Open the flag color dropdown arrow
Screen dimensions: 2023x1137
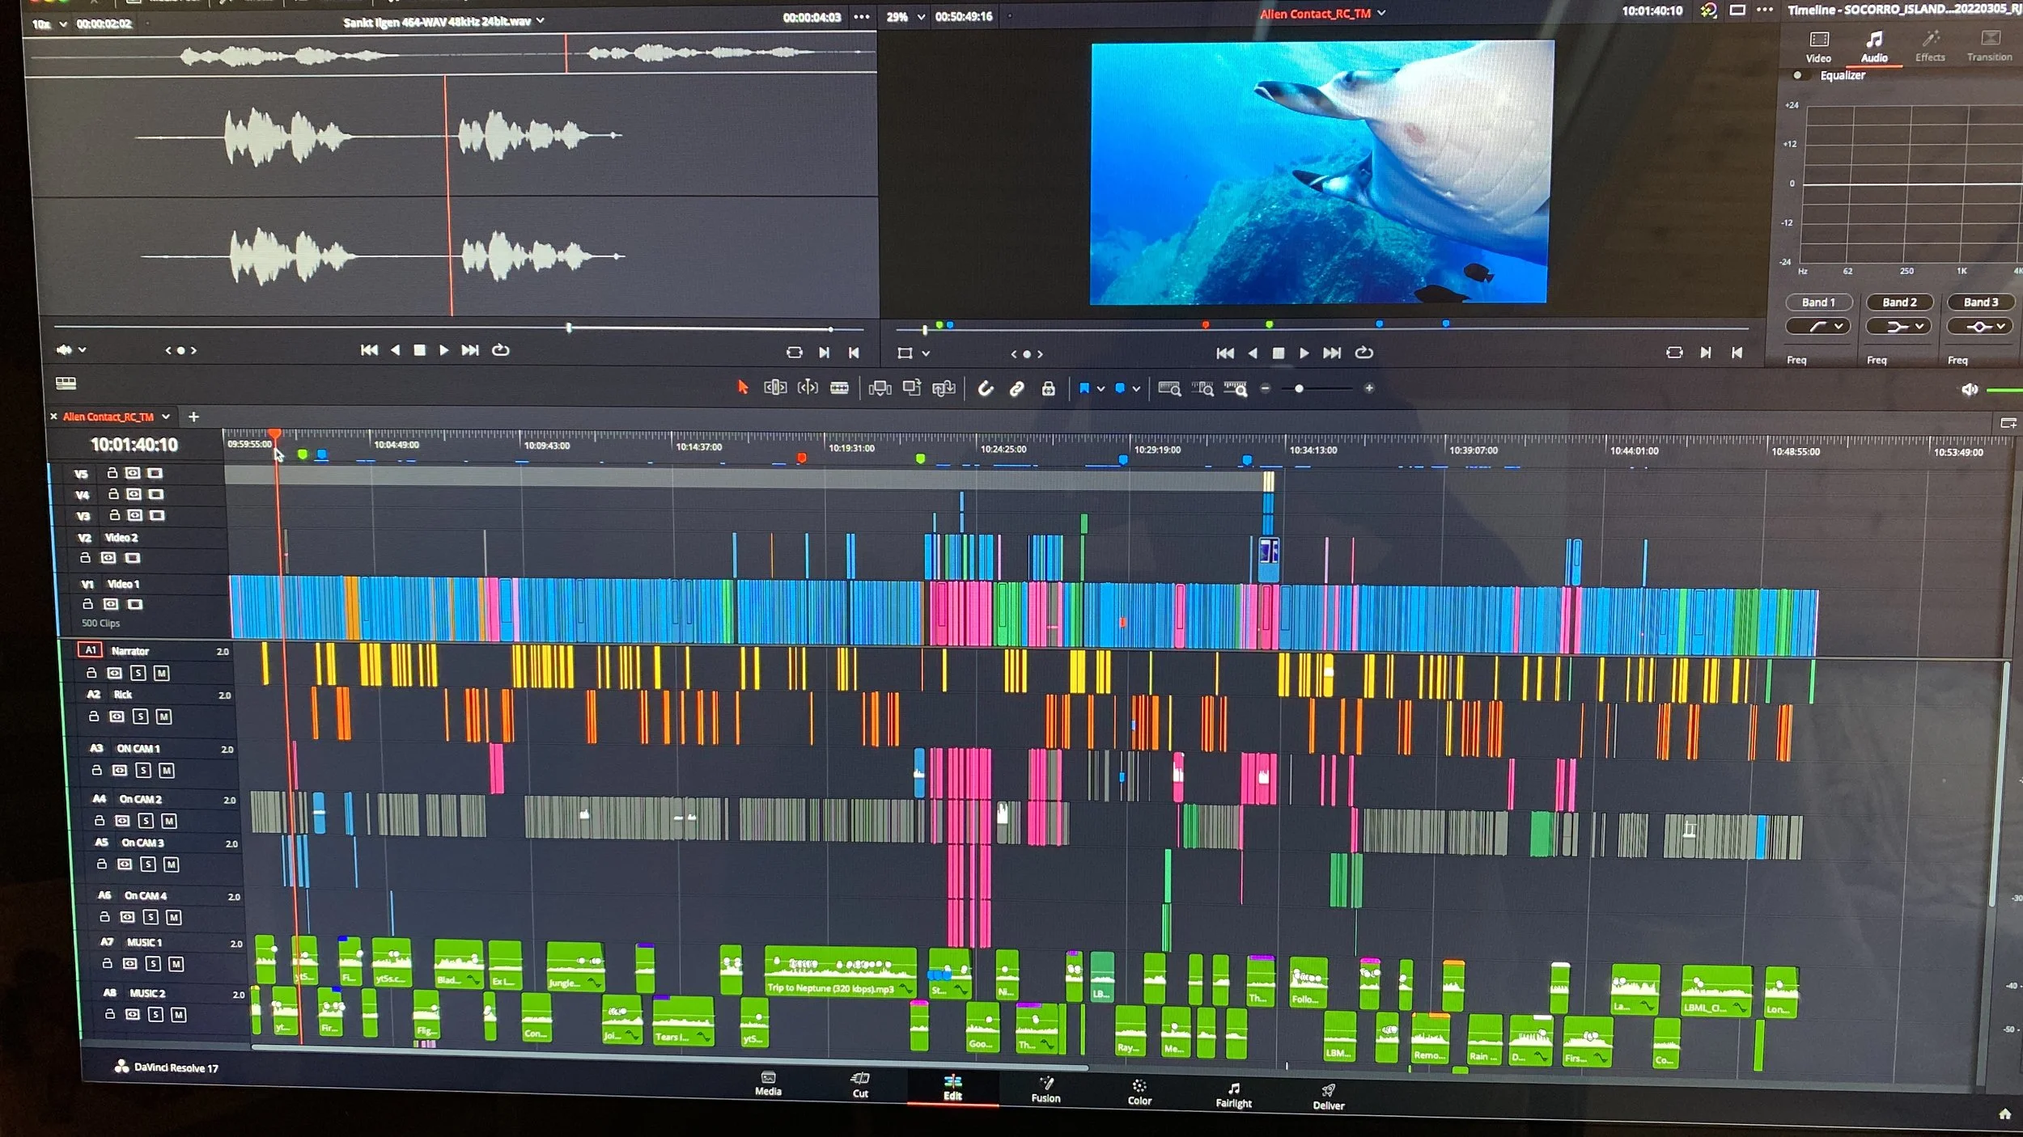click(1101, 389)
